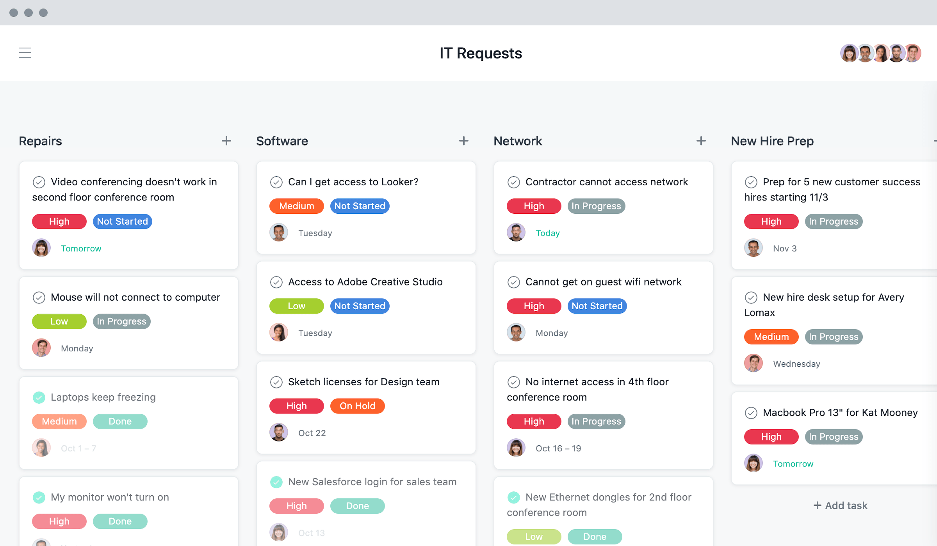Click Software column heading
Screen dimensions: 937x546
[282, 141]
